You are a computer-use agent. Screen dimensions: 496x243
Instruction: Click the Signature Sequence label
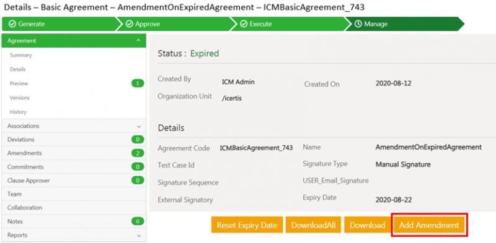(188, 183)
